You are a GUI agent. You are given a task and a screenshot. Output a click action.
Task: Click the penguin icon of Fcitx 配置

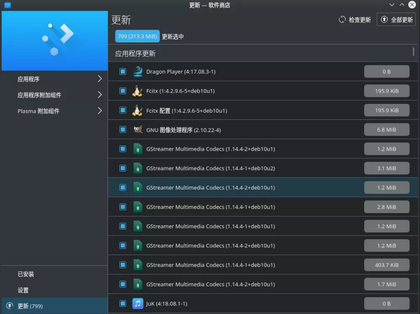(137, 110)
